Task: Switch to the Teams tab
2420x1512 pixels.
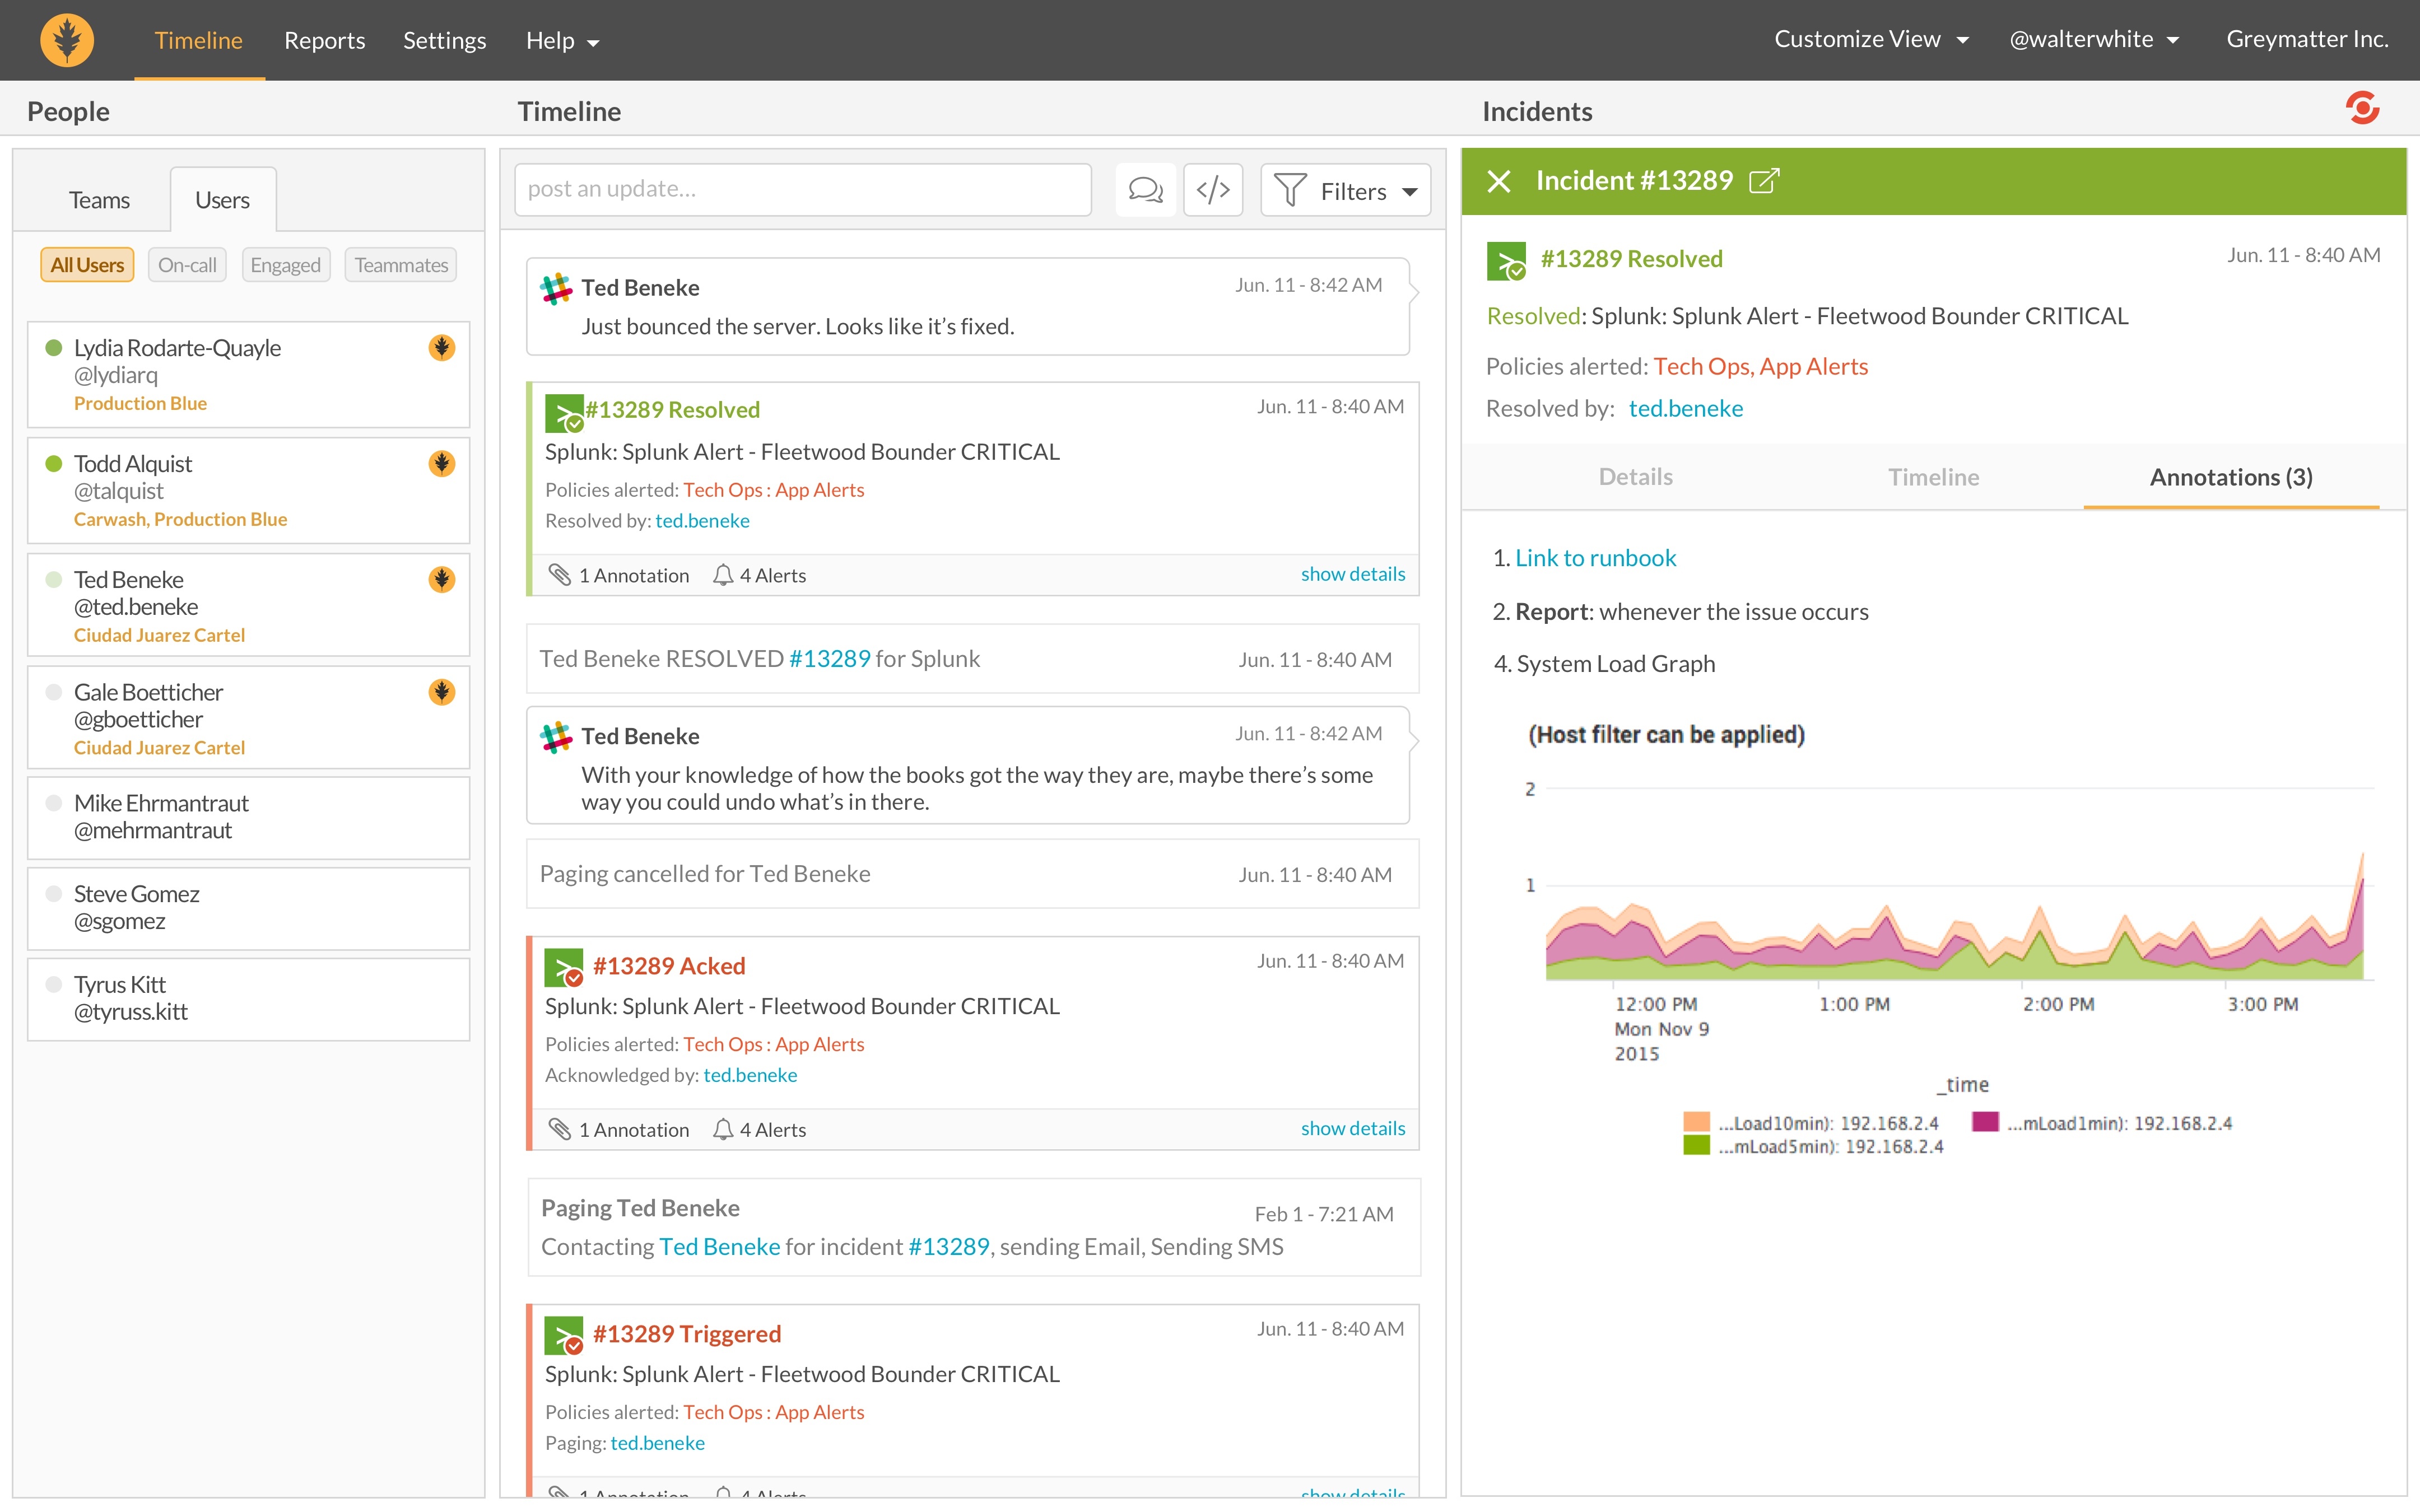Action: tap(99, 200)
